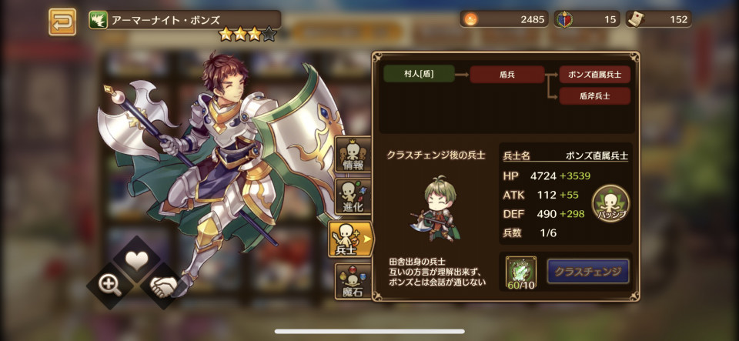The image size is (739, 341).
Task: Open the 情報 info tab
Action: coord(353,155)
